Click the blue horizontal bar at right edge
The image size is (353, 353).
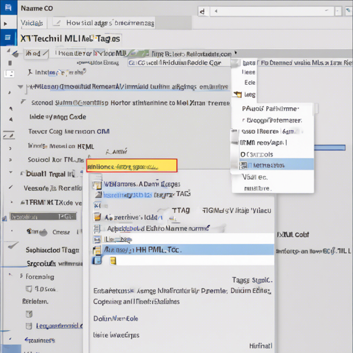pos(330,148)
